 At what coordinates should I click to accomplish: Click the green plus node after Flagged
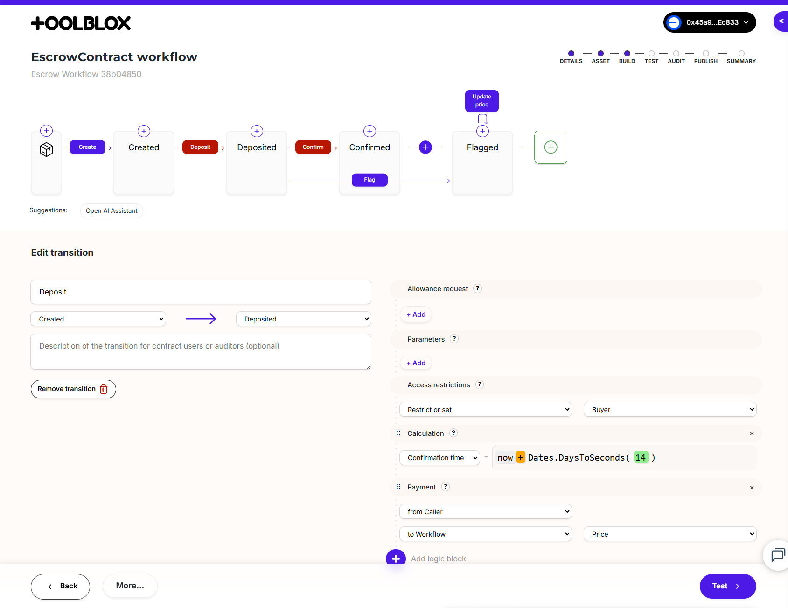coord(551,147)
